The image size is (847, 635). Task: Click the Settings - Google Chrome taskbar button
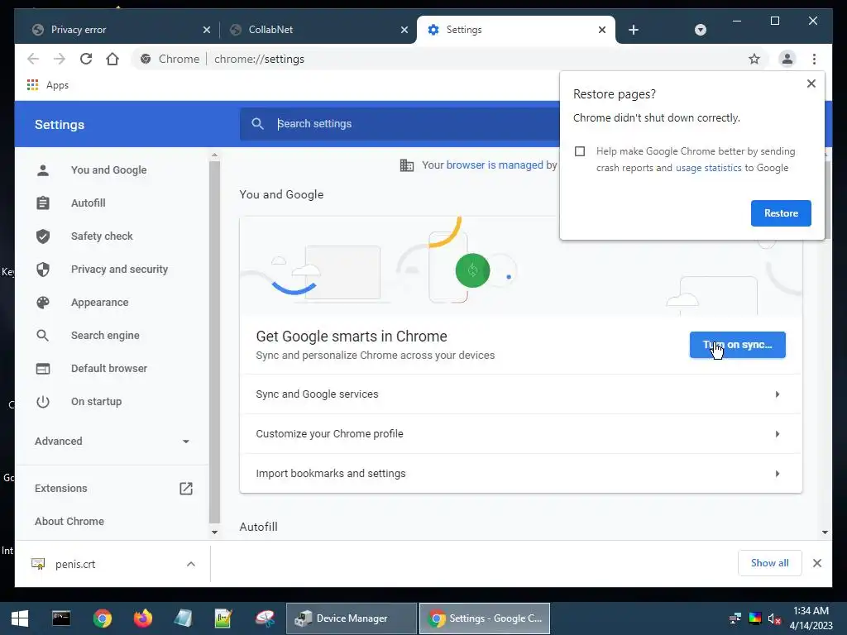(485, 618)
